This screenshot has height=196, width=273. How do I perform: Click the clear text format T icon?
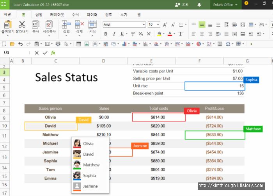pos(180,34)
